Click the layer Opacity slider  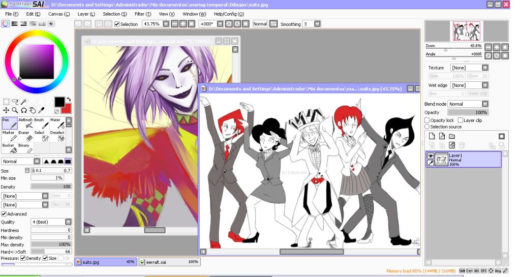point(468,112)
